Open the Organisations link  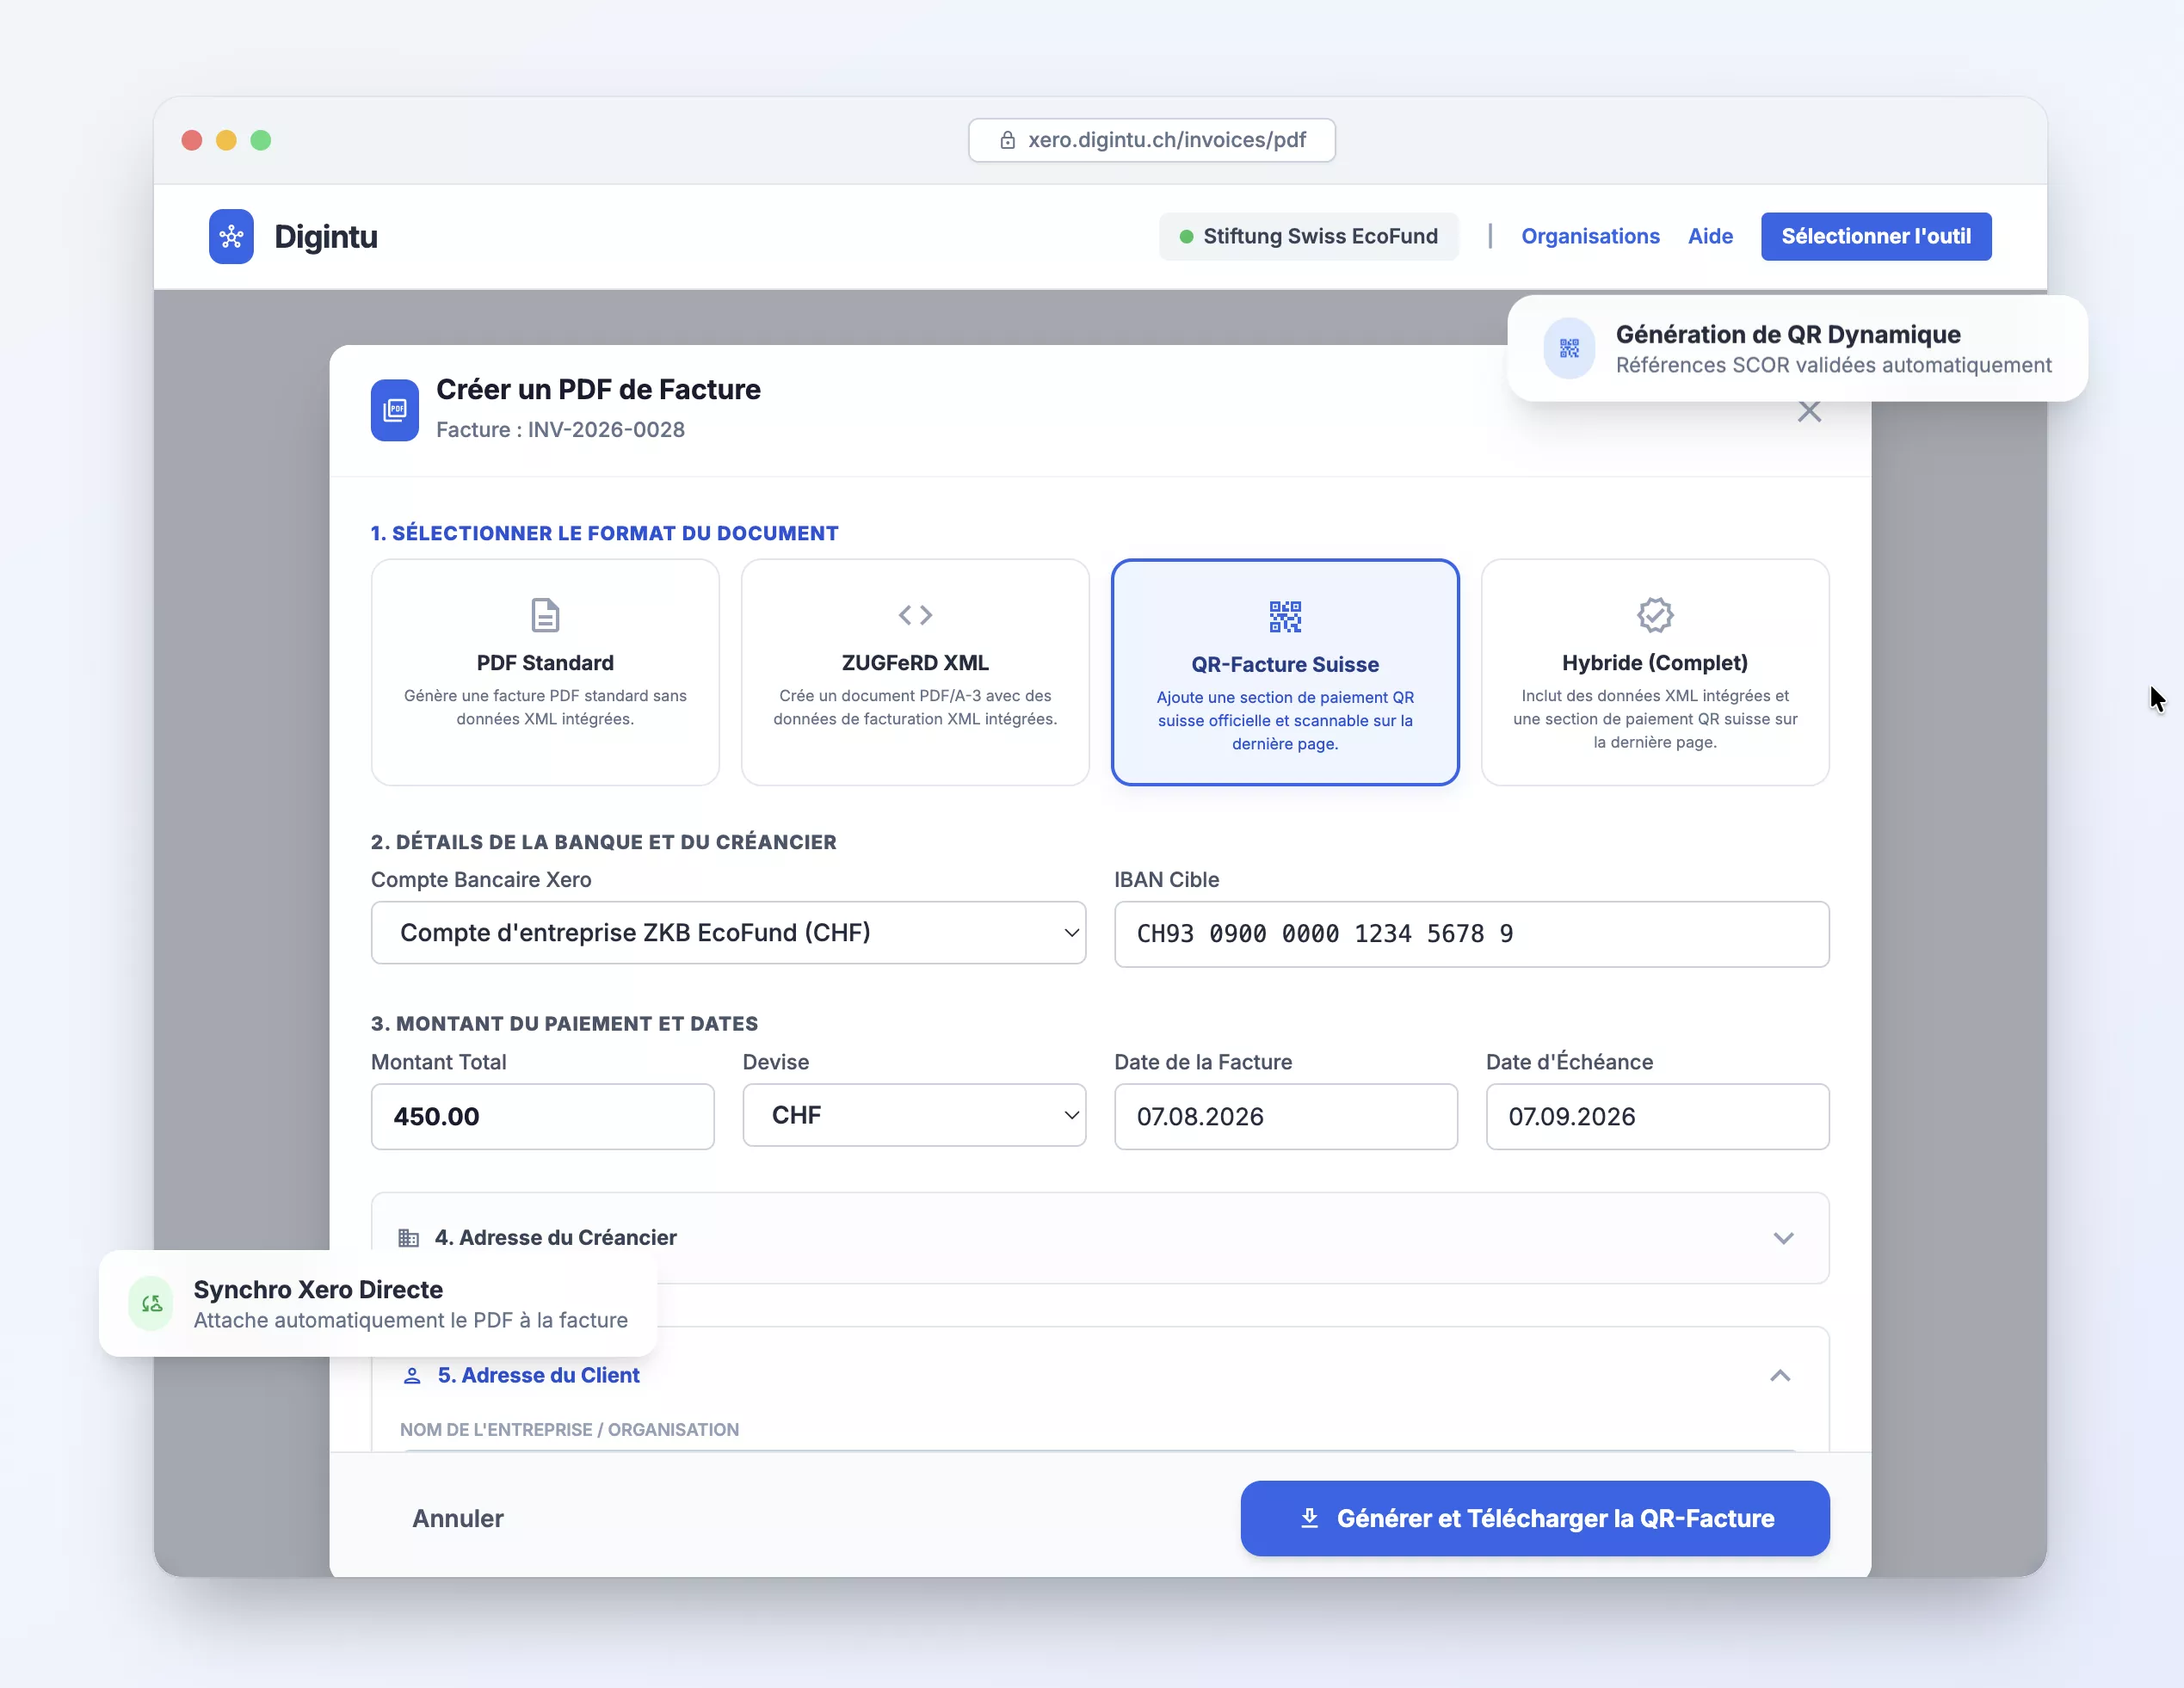(x=1590, y=237)
